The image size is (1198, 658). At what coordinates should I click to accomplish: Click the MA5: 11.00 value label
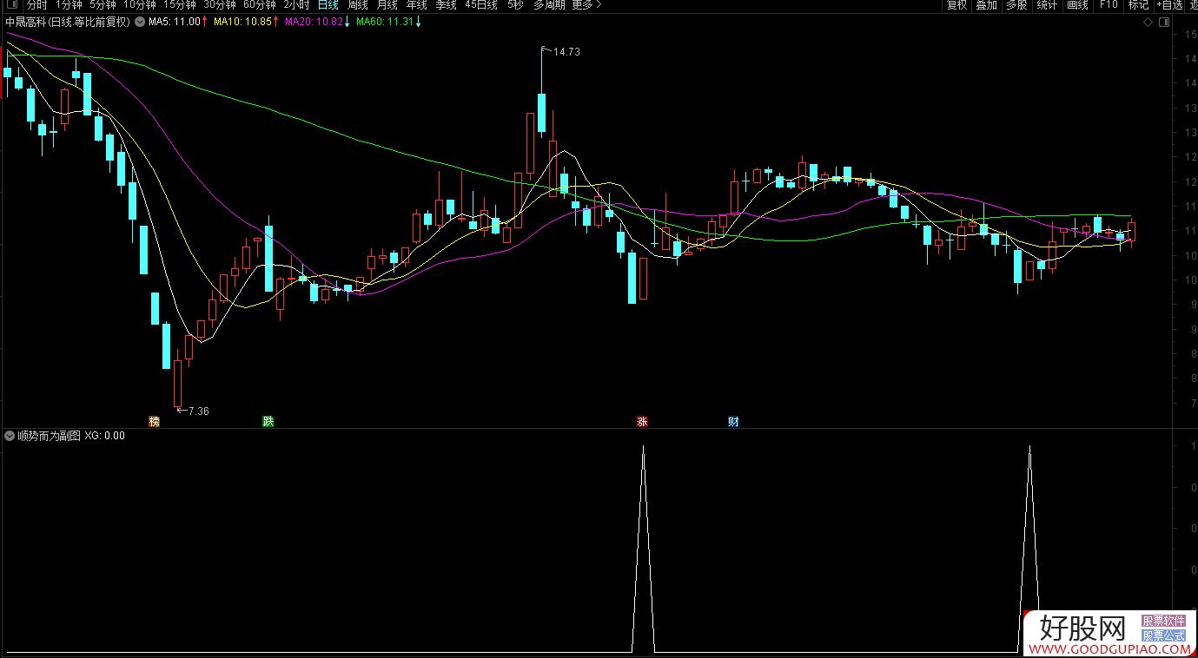click(x=175, y=22)
